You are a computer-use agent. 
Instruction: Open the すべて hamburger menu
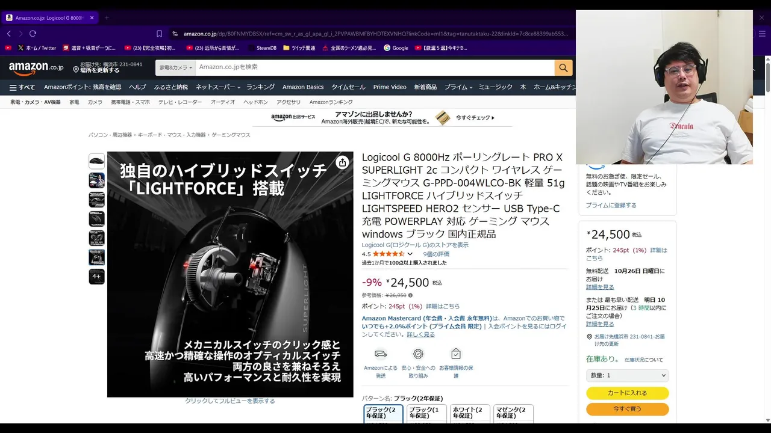pyautogui.click(x=22, y=87)
